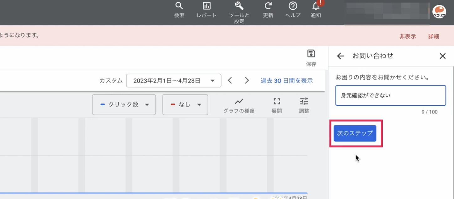
Task: Open the 調整 adjust sliders icon
Action: pyautogui.click(x=304, y=101)
